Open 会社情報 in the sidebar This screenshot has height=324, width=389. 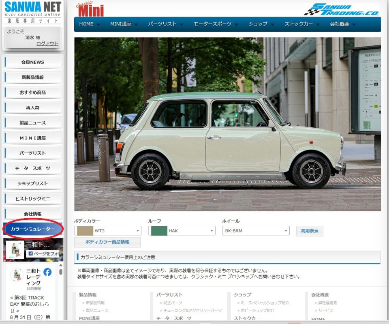coord(32,214)
